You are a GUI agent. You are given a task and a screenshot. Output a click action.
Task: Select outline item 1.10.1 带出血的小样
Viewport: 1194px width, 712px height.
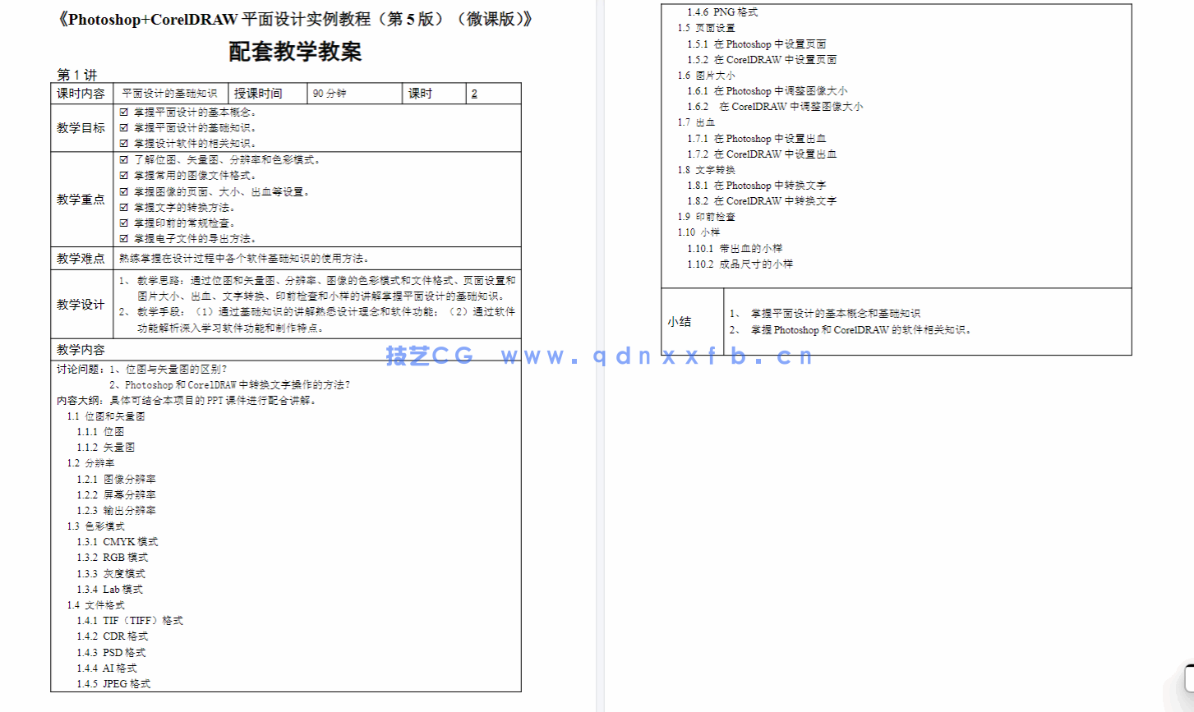pos(740,248)
